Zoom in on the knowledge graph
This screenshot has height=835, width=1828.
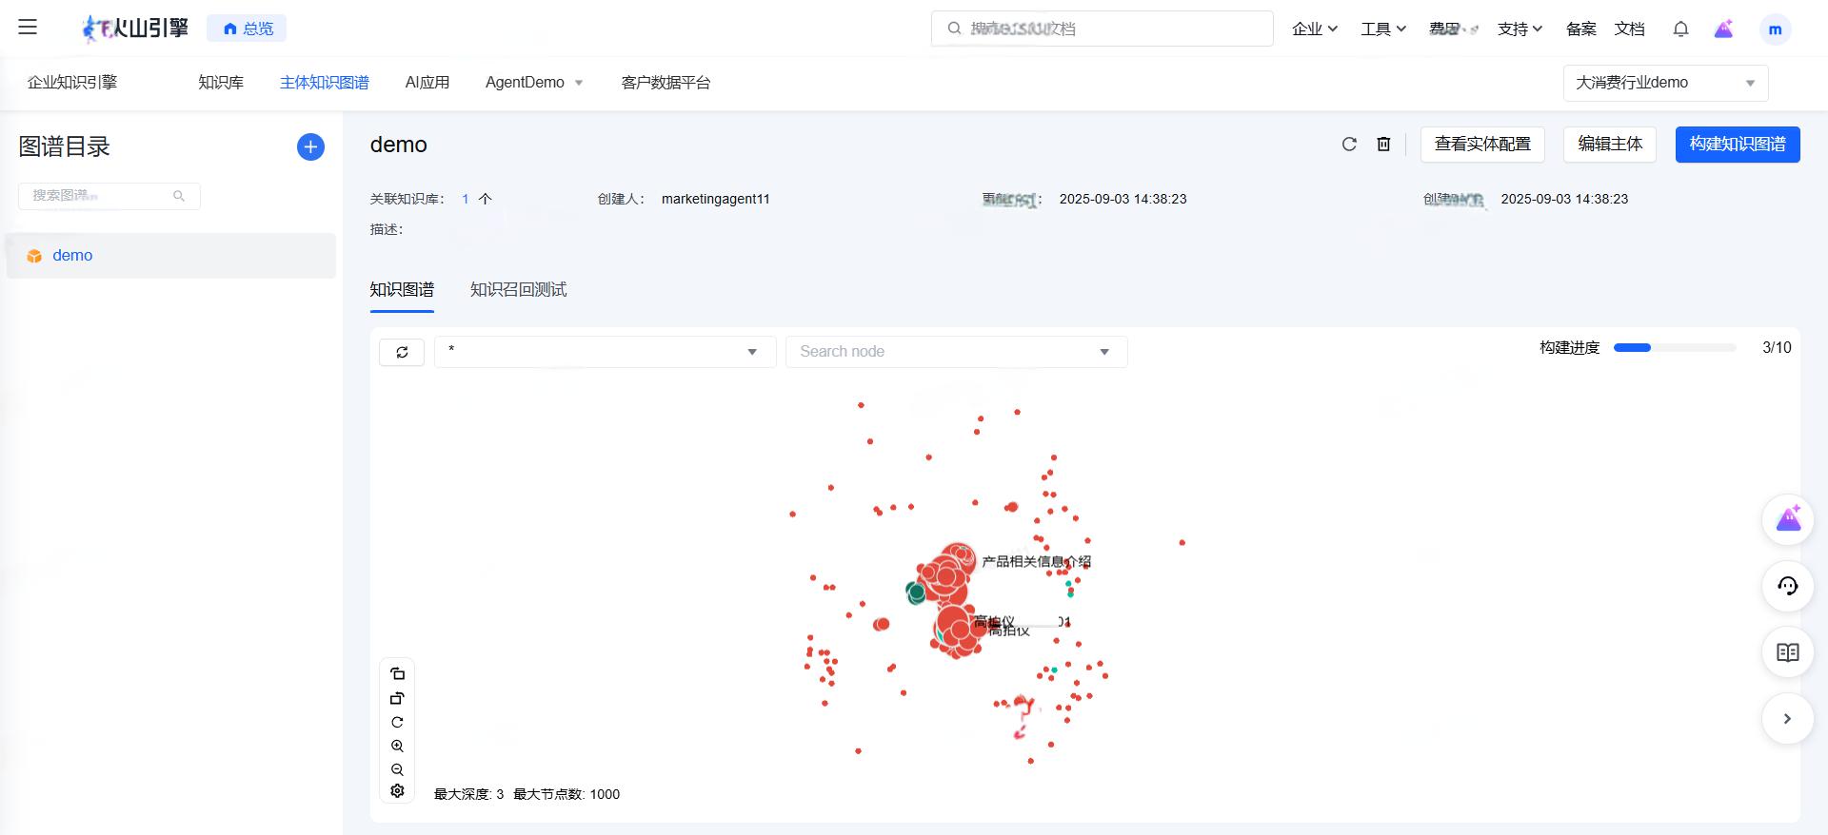point(397,746)
